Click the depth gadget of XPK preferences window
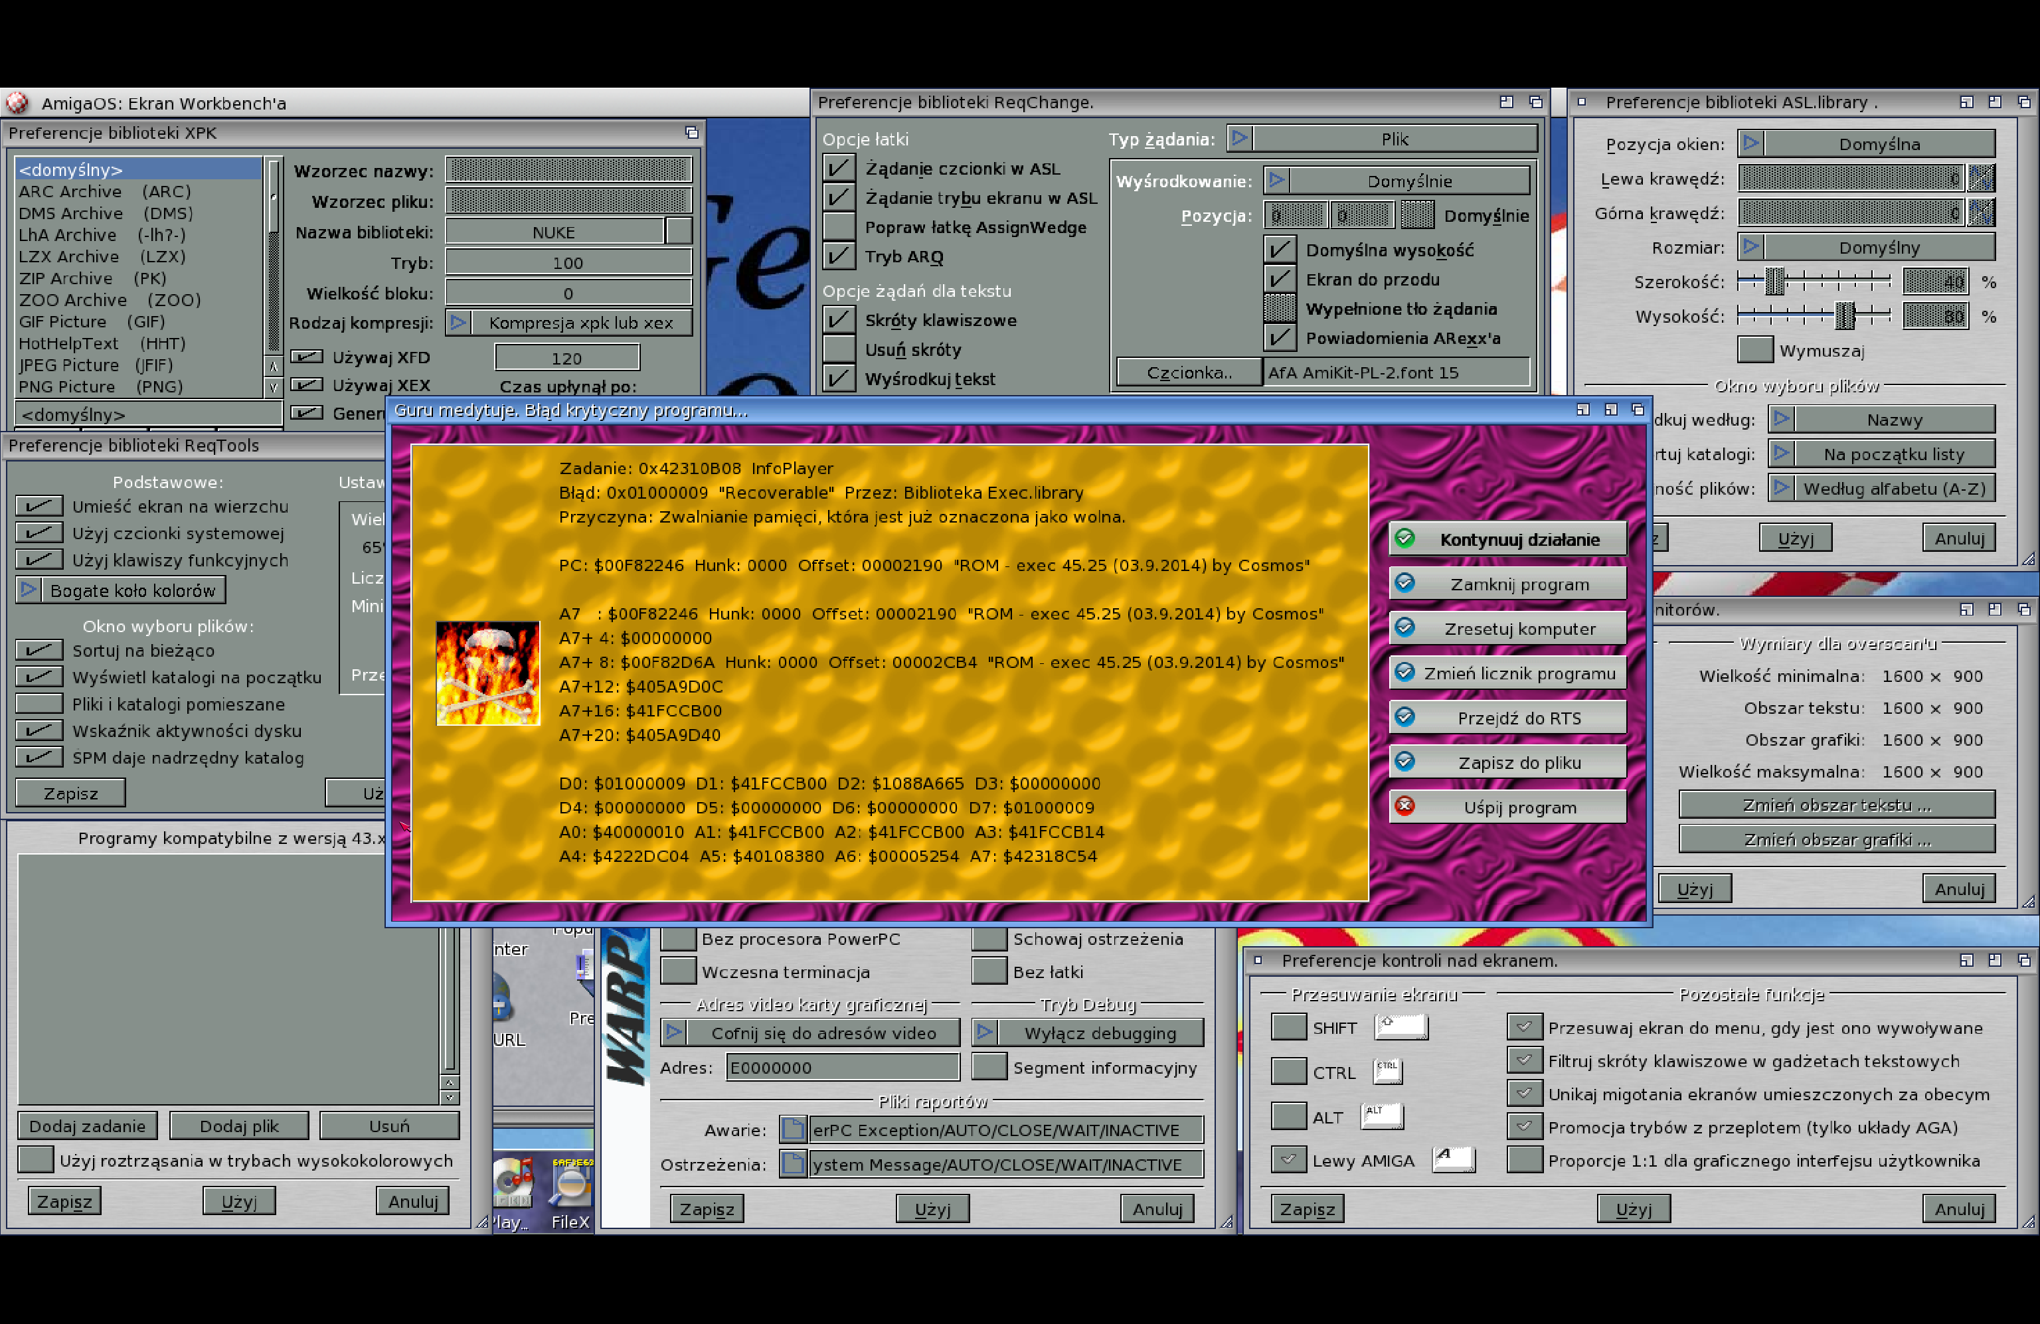Viewport: 2040px width, 1324px height. (x=691, y=133)
